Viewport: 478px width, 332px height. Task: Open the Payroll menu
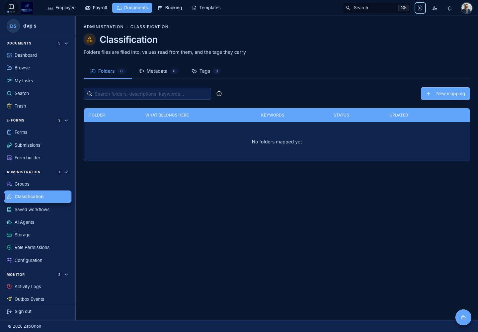pos(96,8)
